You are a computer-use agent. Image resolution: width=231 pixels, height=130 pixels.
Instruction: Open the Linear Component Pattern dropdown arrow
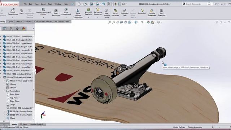[43, 18]
